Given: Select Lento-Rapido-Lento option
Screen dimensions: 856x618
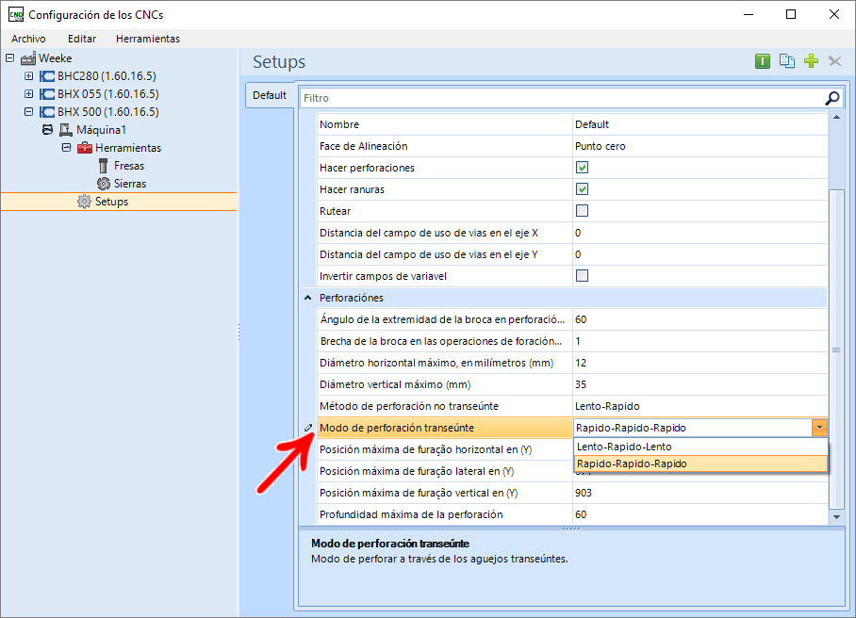Looking at the screenshot, I should 700,447.
